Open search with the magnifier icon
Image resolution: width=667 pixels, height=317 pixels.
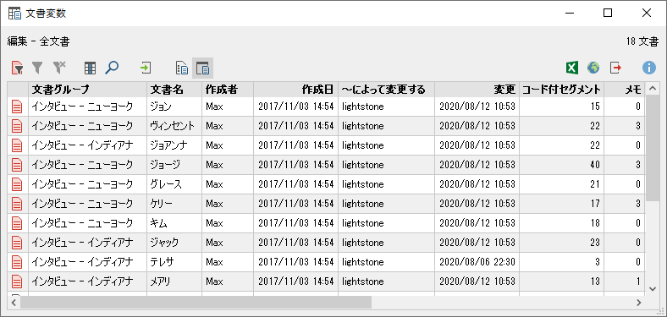point(112,68)
